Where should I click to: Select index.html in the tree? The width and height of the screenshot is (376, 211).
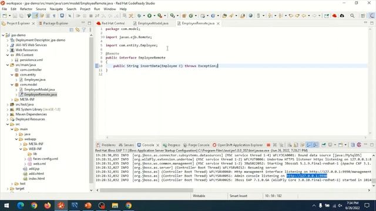pyautogui.click(x=36, y=178)
